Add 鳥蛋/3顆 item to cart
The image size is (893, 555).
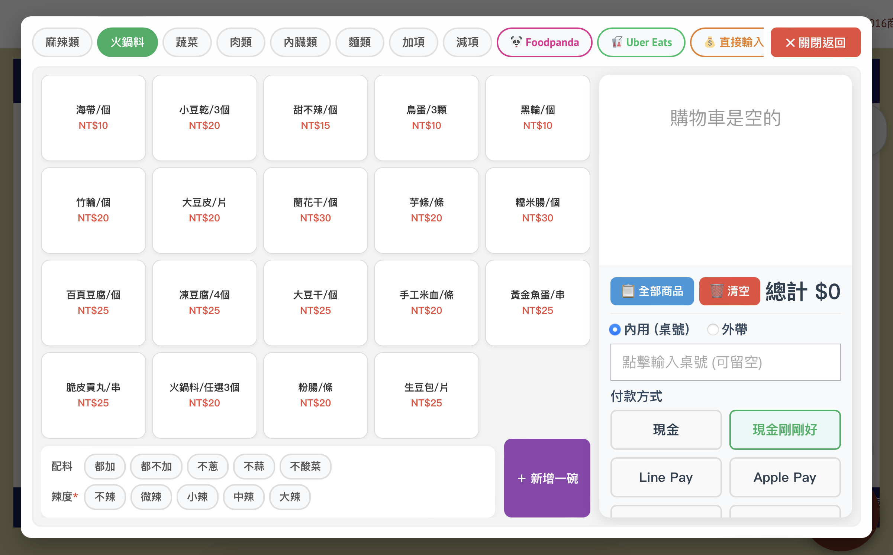tap(426, 118)
